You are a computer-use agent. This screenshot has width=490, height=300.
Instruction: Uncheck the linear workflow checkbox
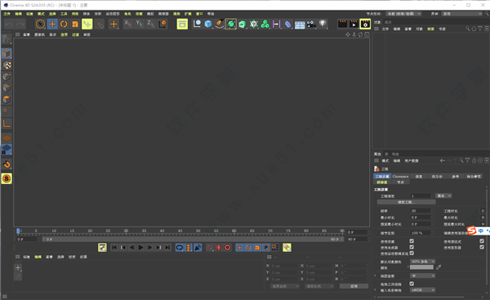(x=412, y=284)
